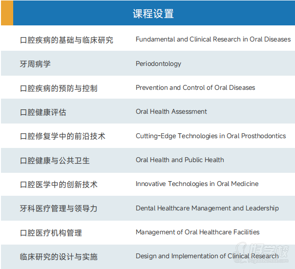Click Prevention and Control of Oral Diseases
The width and height of the screenshot is (295, 269).
pos(195,88)
